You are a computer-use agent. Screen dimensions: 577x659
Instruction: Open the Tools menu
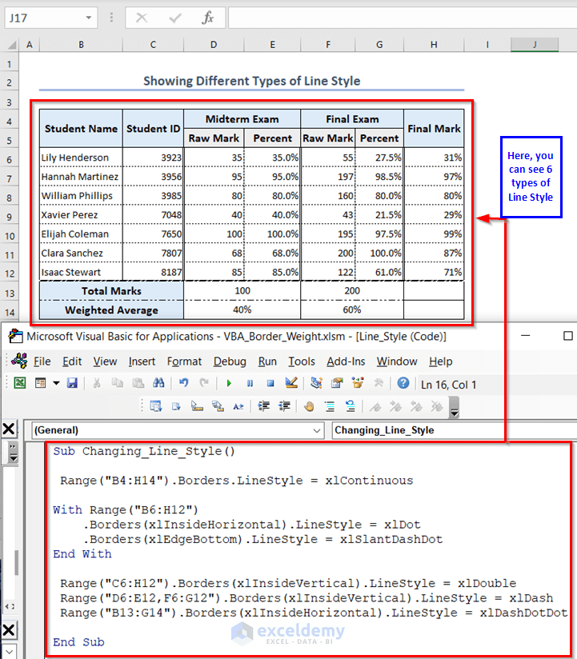point(302,361)
